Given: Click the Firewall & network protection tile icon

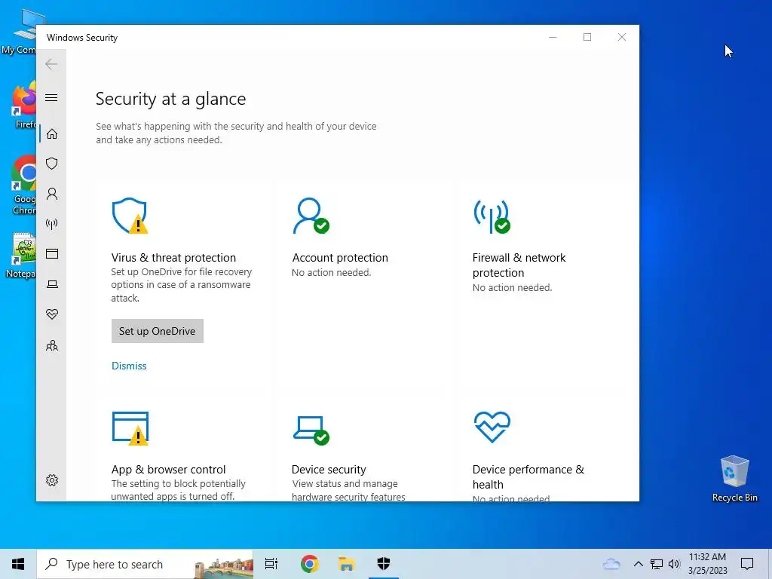Looking at the screenshot, I should 492,216.
